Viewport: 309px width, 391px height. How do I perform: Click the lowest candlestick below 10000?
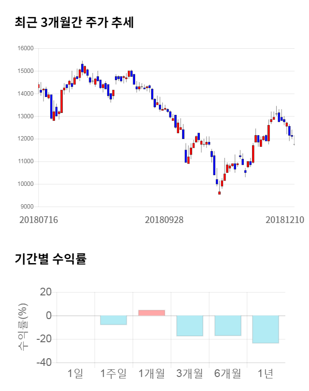click(x=219, y=193)
